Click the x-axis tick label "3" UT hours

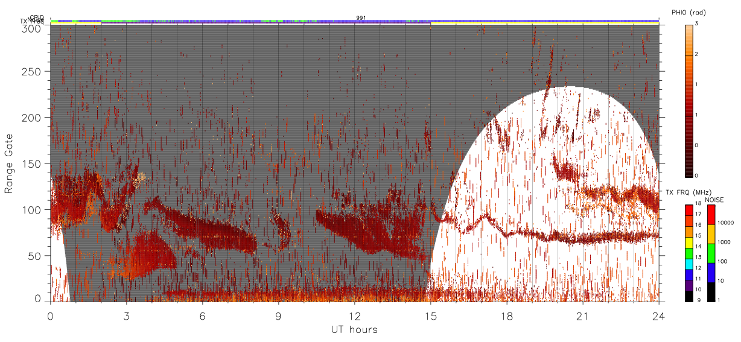pyautogui.click(x=126, y=315)
